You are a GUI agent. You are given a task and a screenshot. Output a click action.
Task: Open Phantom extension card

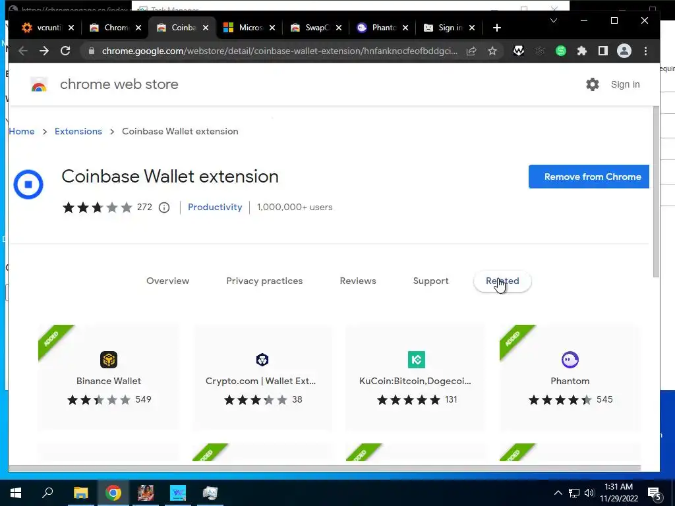(x=570, y=377)
